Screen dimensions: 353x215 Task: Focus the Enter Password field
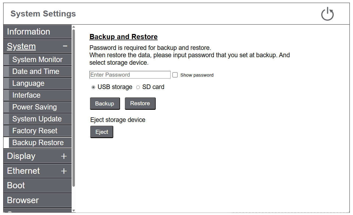click(x=130, y=75)
